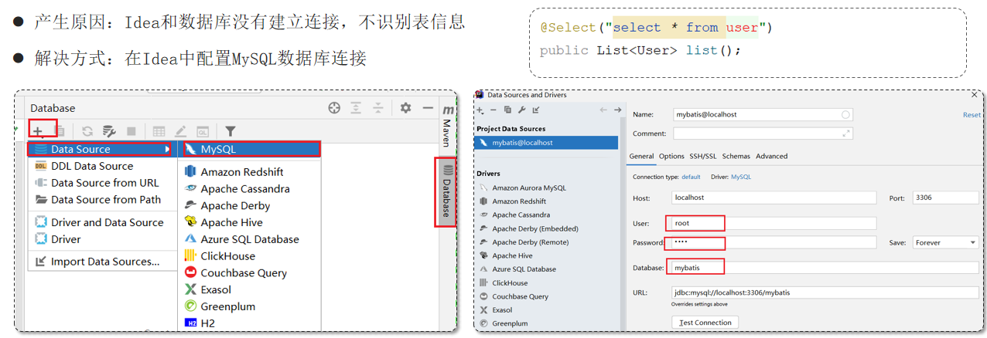Image resolution: width=987 pixels, height=338 pixels.
Task: Switch to the SSH/SSL tab
Action: coord(703,156)
